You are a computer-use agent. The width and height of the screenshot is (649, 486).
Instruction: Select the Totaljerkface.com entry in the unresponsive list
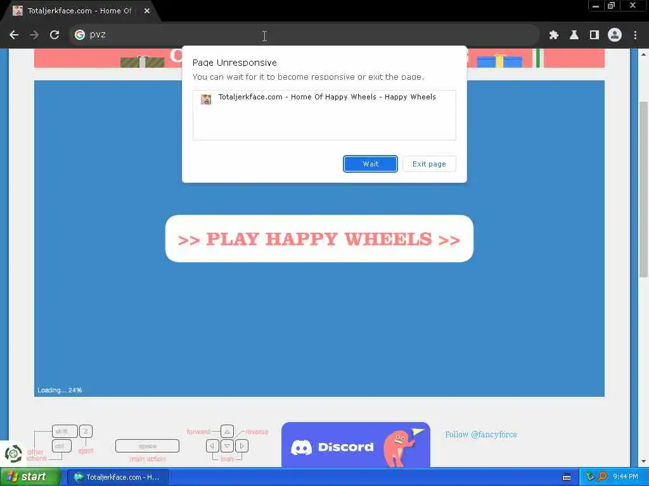click(x=324, y=97)
